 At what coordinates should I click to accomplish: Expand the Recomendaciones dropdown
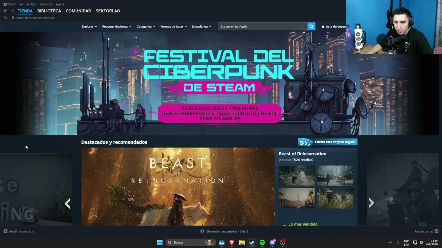[x=117, y=27]
